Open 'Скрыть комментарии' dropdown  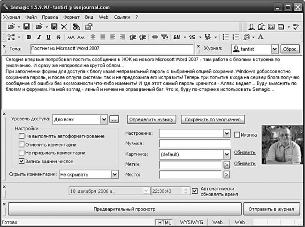tap(115, 175)
